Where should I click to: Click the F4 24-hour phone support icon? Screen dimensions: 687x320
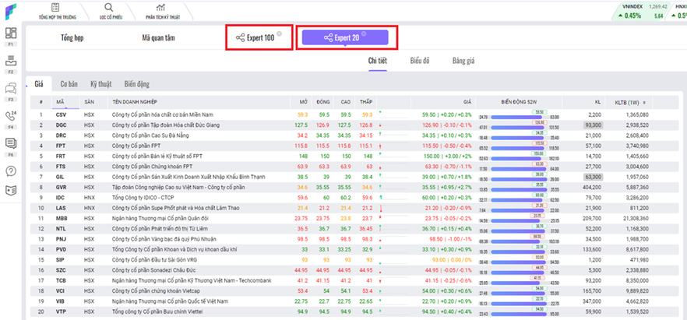(11, 116)
